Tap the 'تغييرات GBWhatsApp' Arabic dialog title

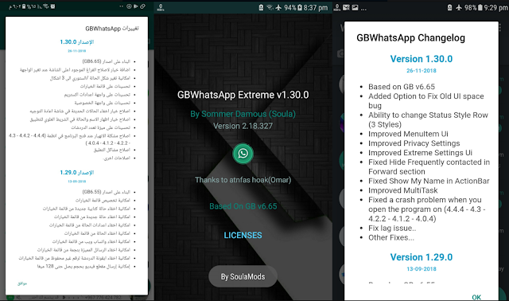112,29
